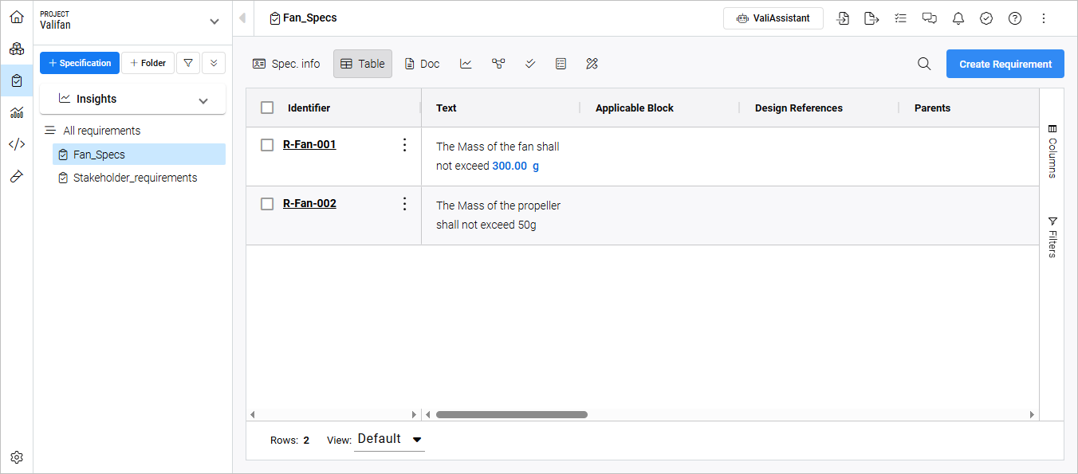Open the search magnifier icon

pos(924,64)
